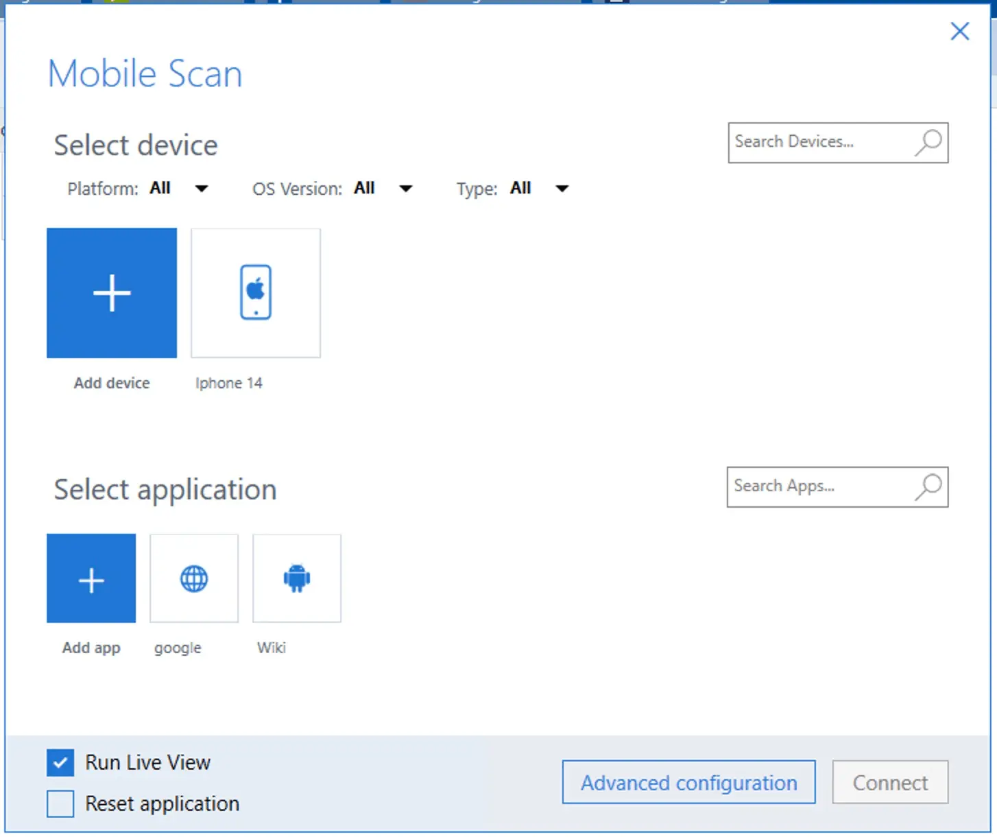Enable the Reset application checkbox

[60, 803]
